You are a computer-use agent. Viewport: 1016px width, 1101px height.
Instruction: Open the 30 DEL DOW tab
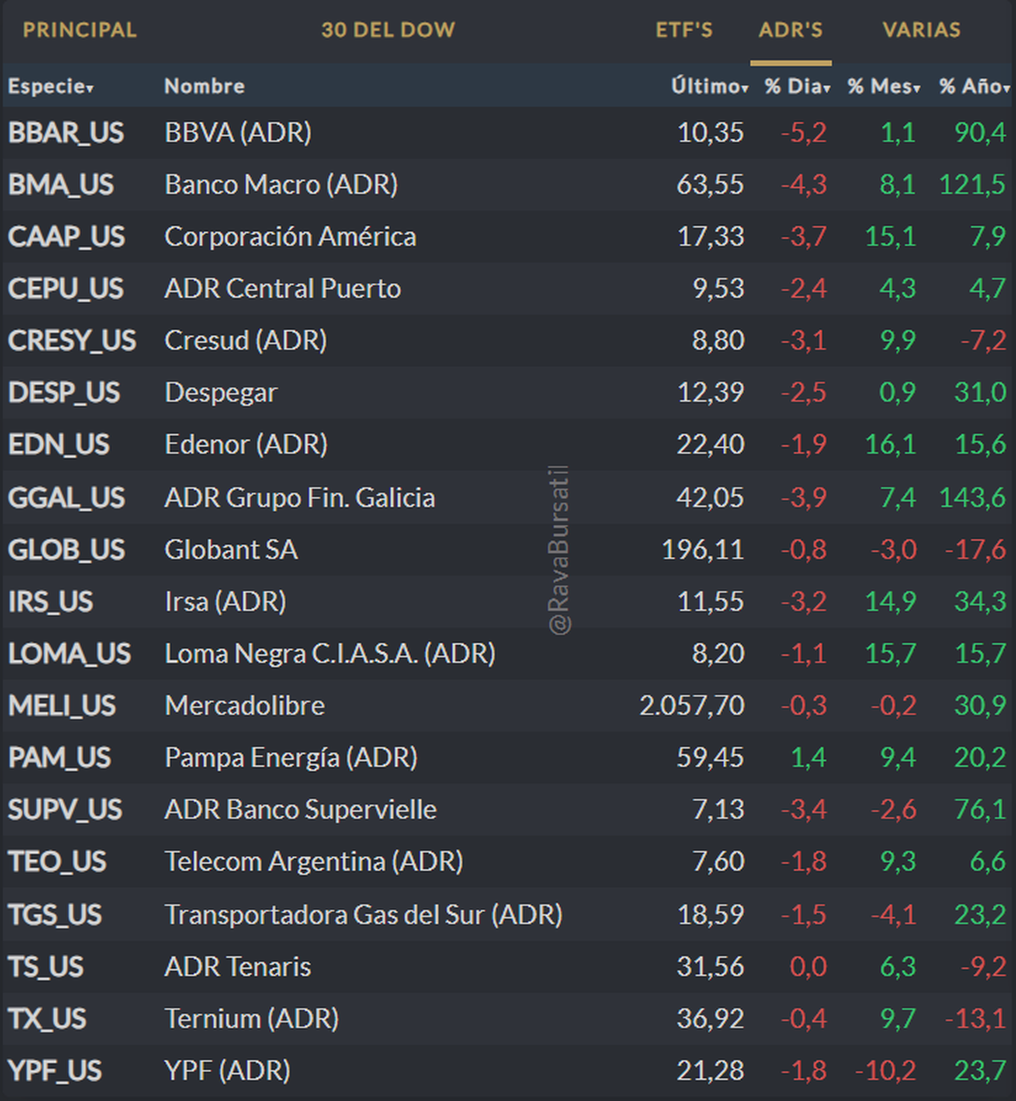pyautogui.click(x=388, y=30)
